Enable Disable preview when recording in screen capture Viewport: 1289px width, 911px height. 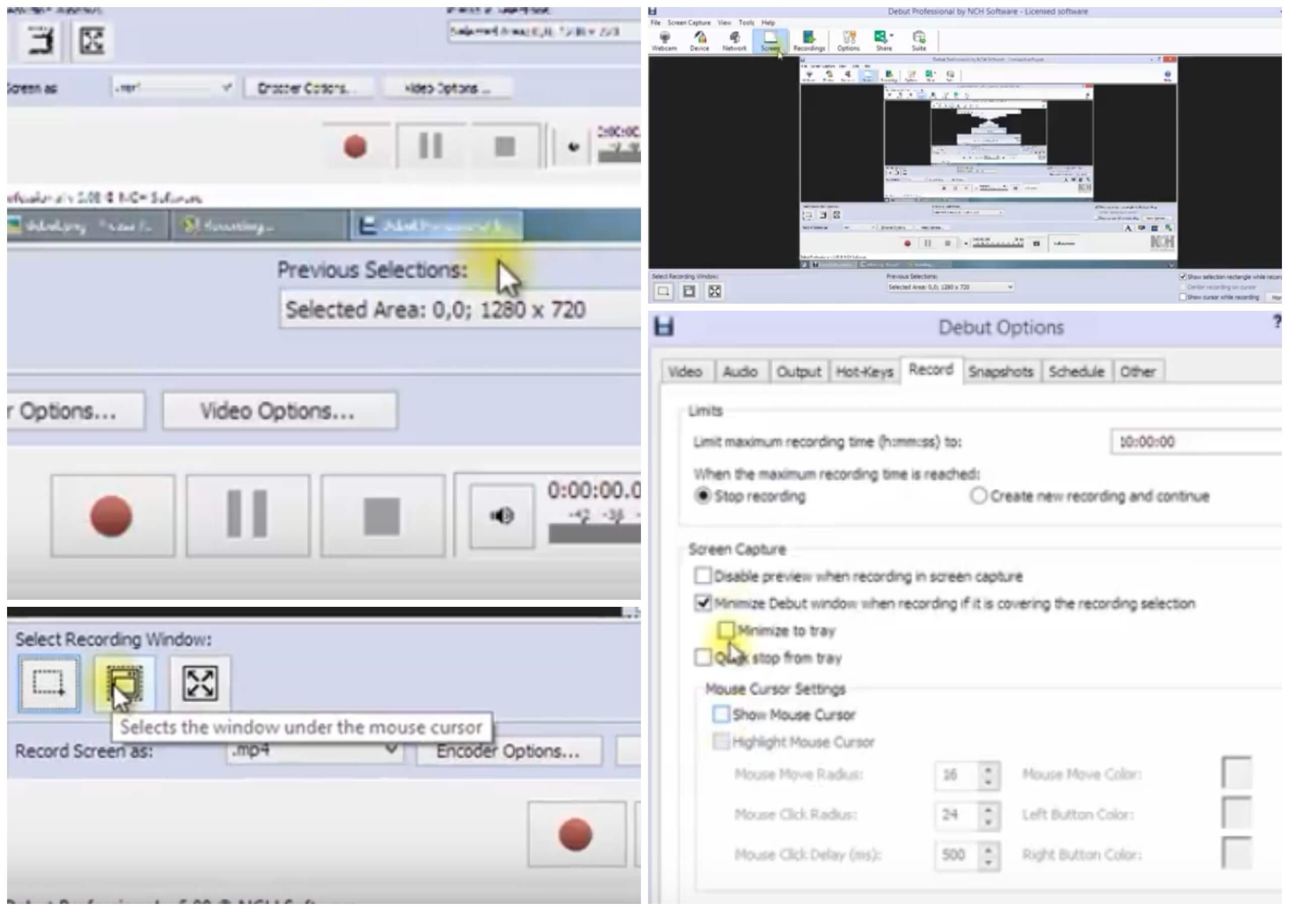pos(703,576)
